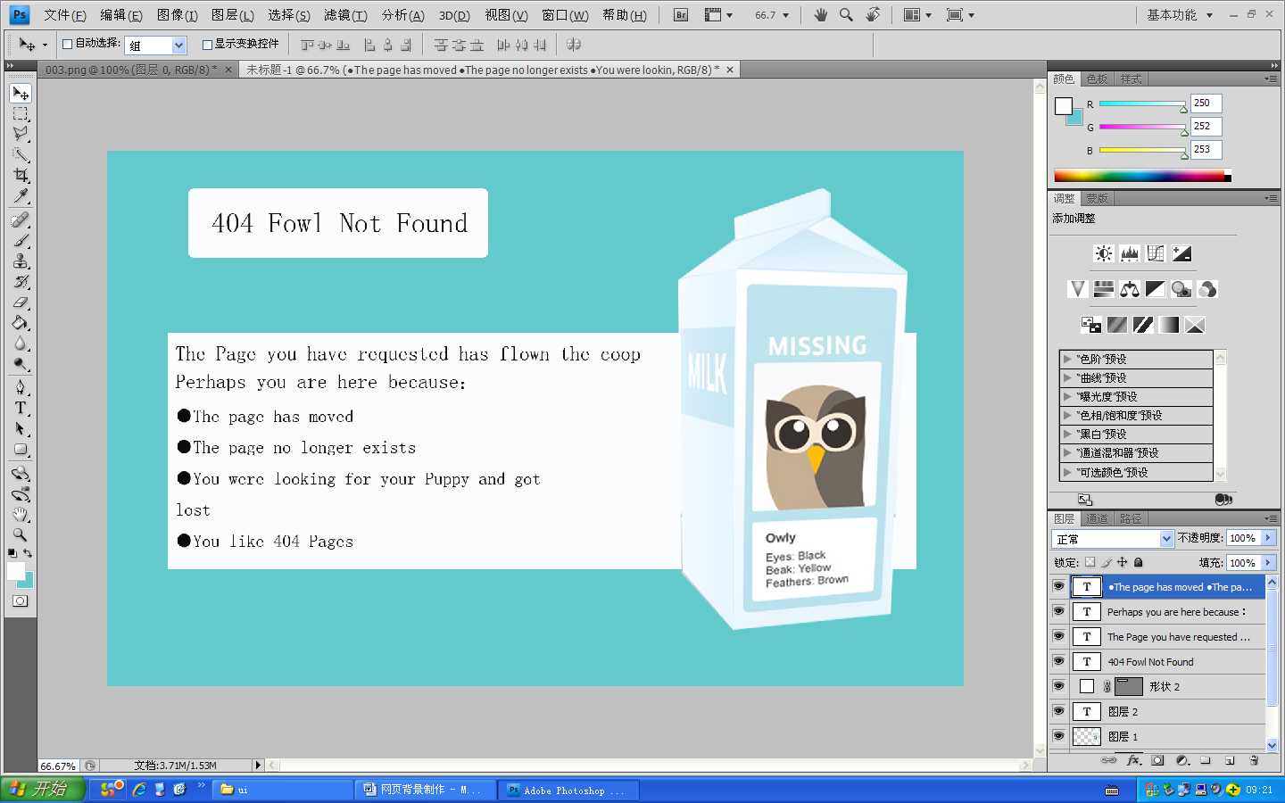Enable the 显示变换控件 checkbox
Image resolution: width=1285 pixels, height=803 pixels.
pos(207,44)
